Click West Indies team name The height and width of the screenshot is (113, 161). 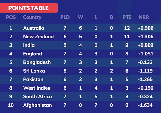37,88
